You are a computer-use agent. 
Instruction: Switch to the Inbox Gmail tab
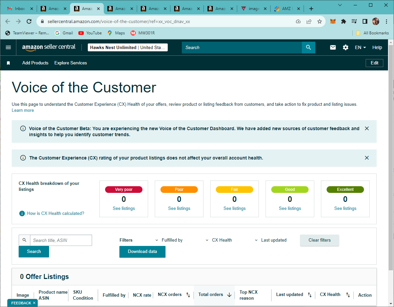coord(20,9)
